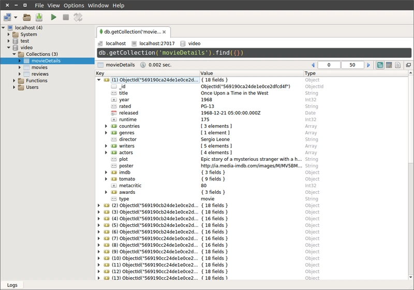Select the db.getCollection('movie... tab
The height and width of the screenshot is (290, 414).
pyautogui.click(x=133, y=32)
